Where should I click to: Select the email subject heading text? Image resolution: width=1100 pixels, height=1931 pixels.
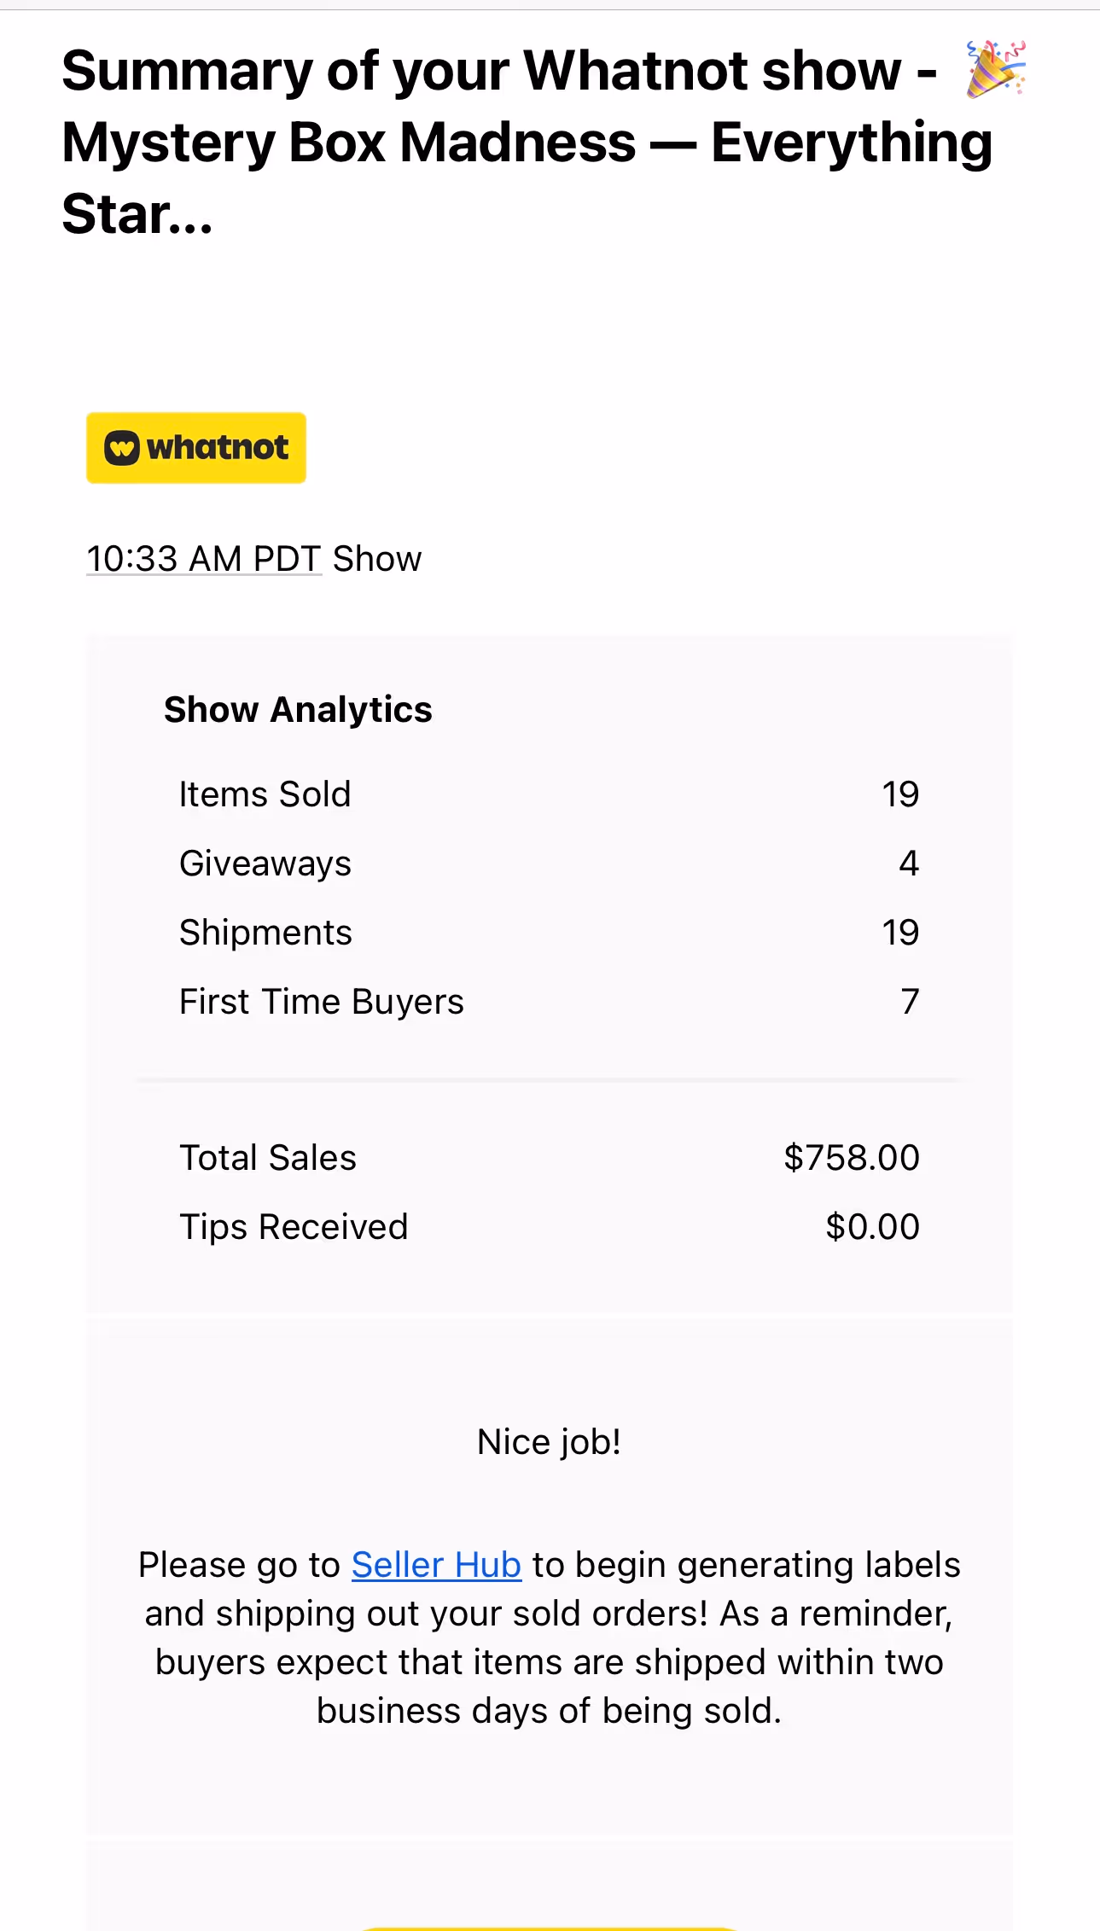click(x=527, y=142)
